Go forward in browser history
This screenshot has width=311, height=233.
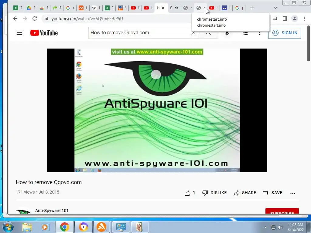tap(25, 19)
